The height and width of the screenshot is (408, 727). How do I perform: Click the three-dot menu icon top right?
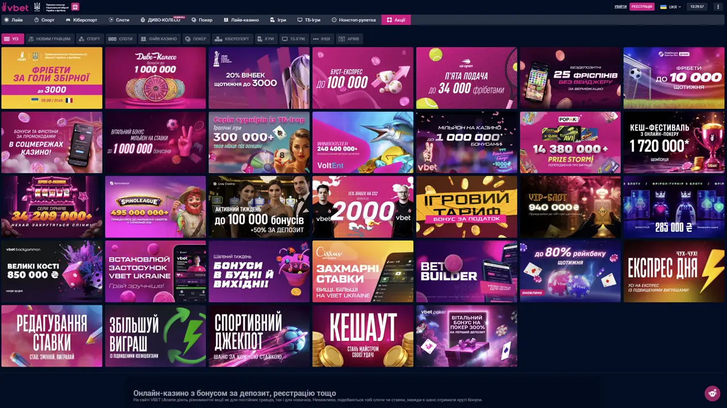(x=718, y=7)
